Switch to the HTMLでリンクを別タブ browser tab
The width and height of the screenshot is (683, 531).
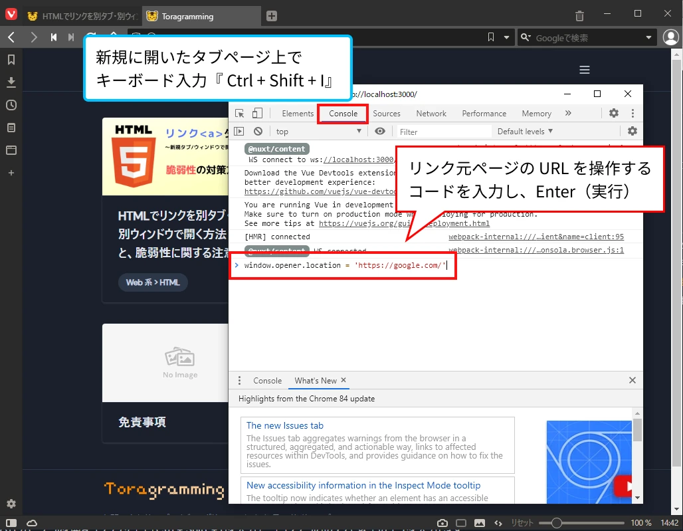[83, 16]
